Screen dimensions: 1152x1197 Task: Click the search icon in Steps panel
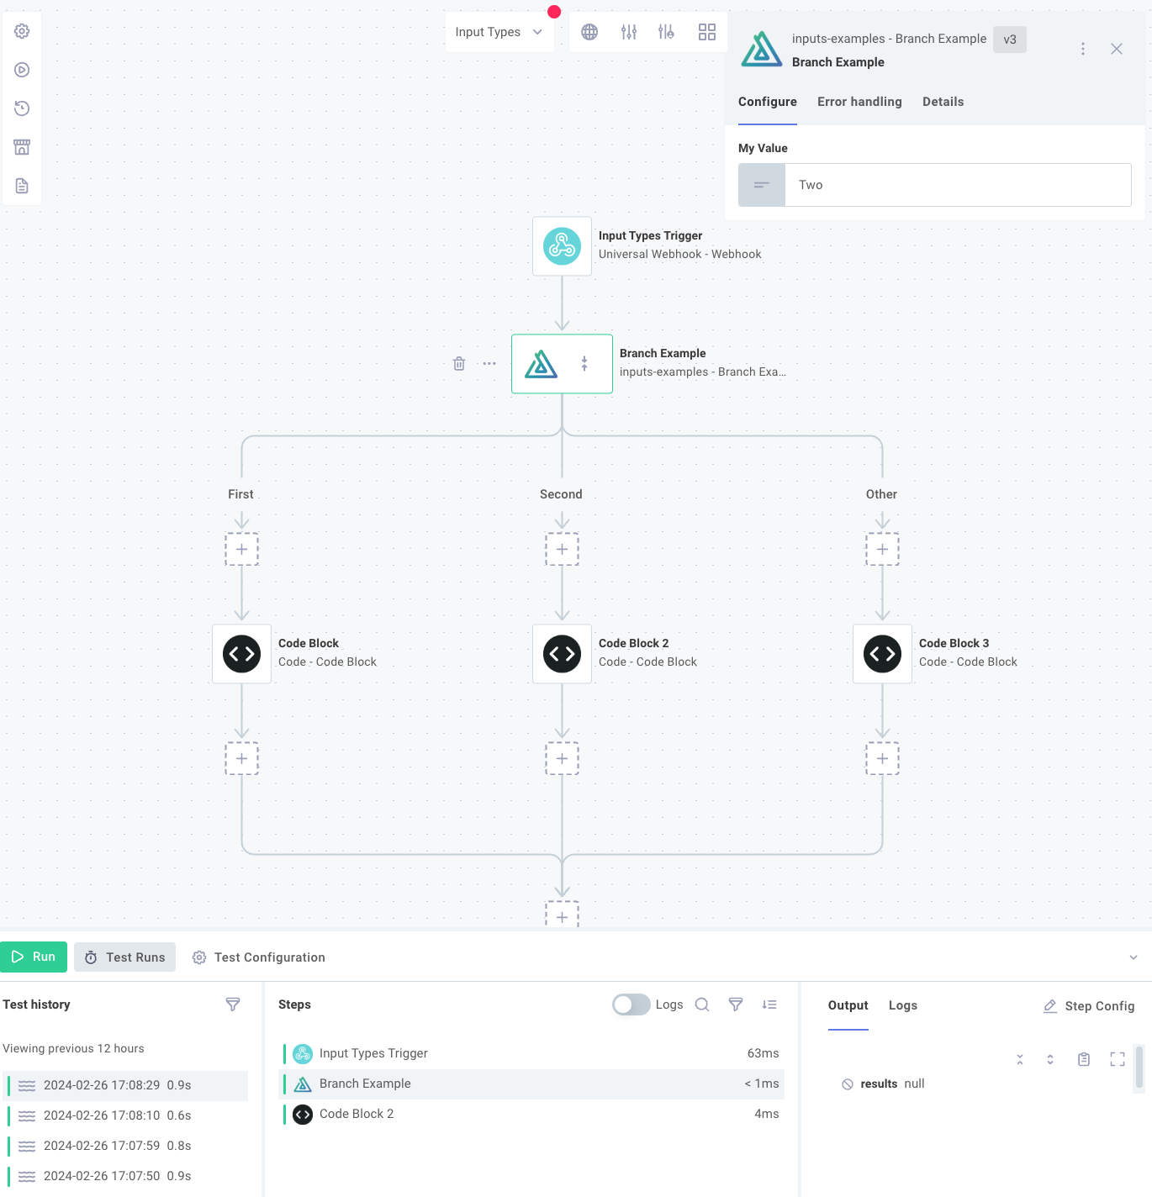point(702,1005)
